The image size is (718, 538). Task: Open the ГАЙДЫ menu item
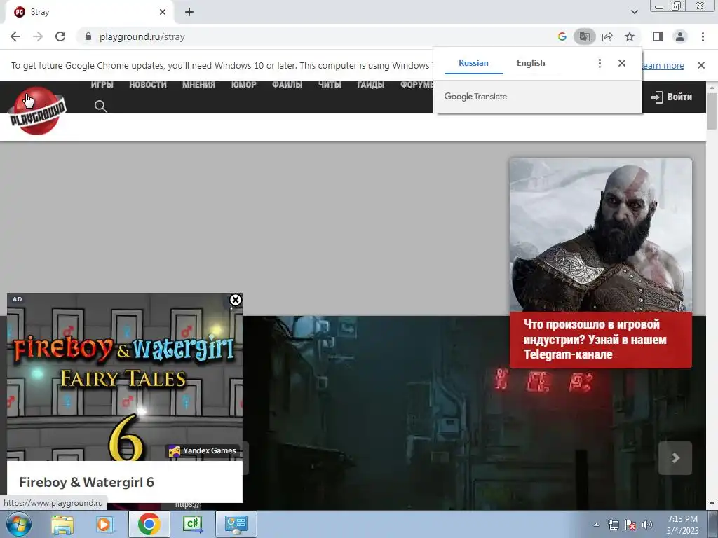[x=370, y=85]
